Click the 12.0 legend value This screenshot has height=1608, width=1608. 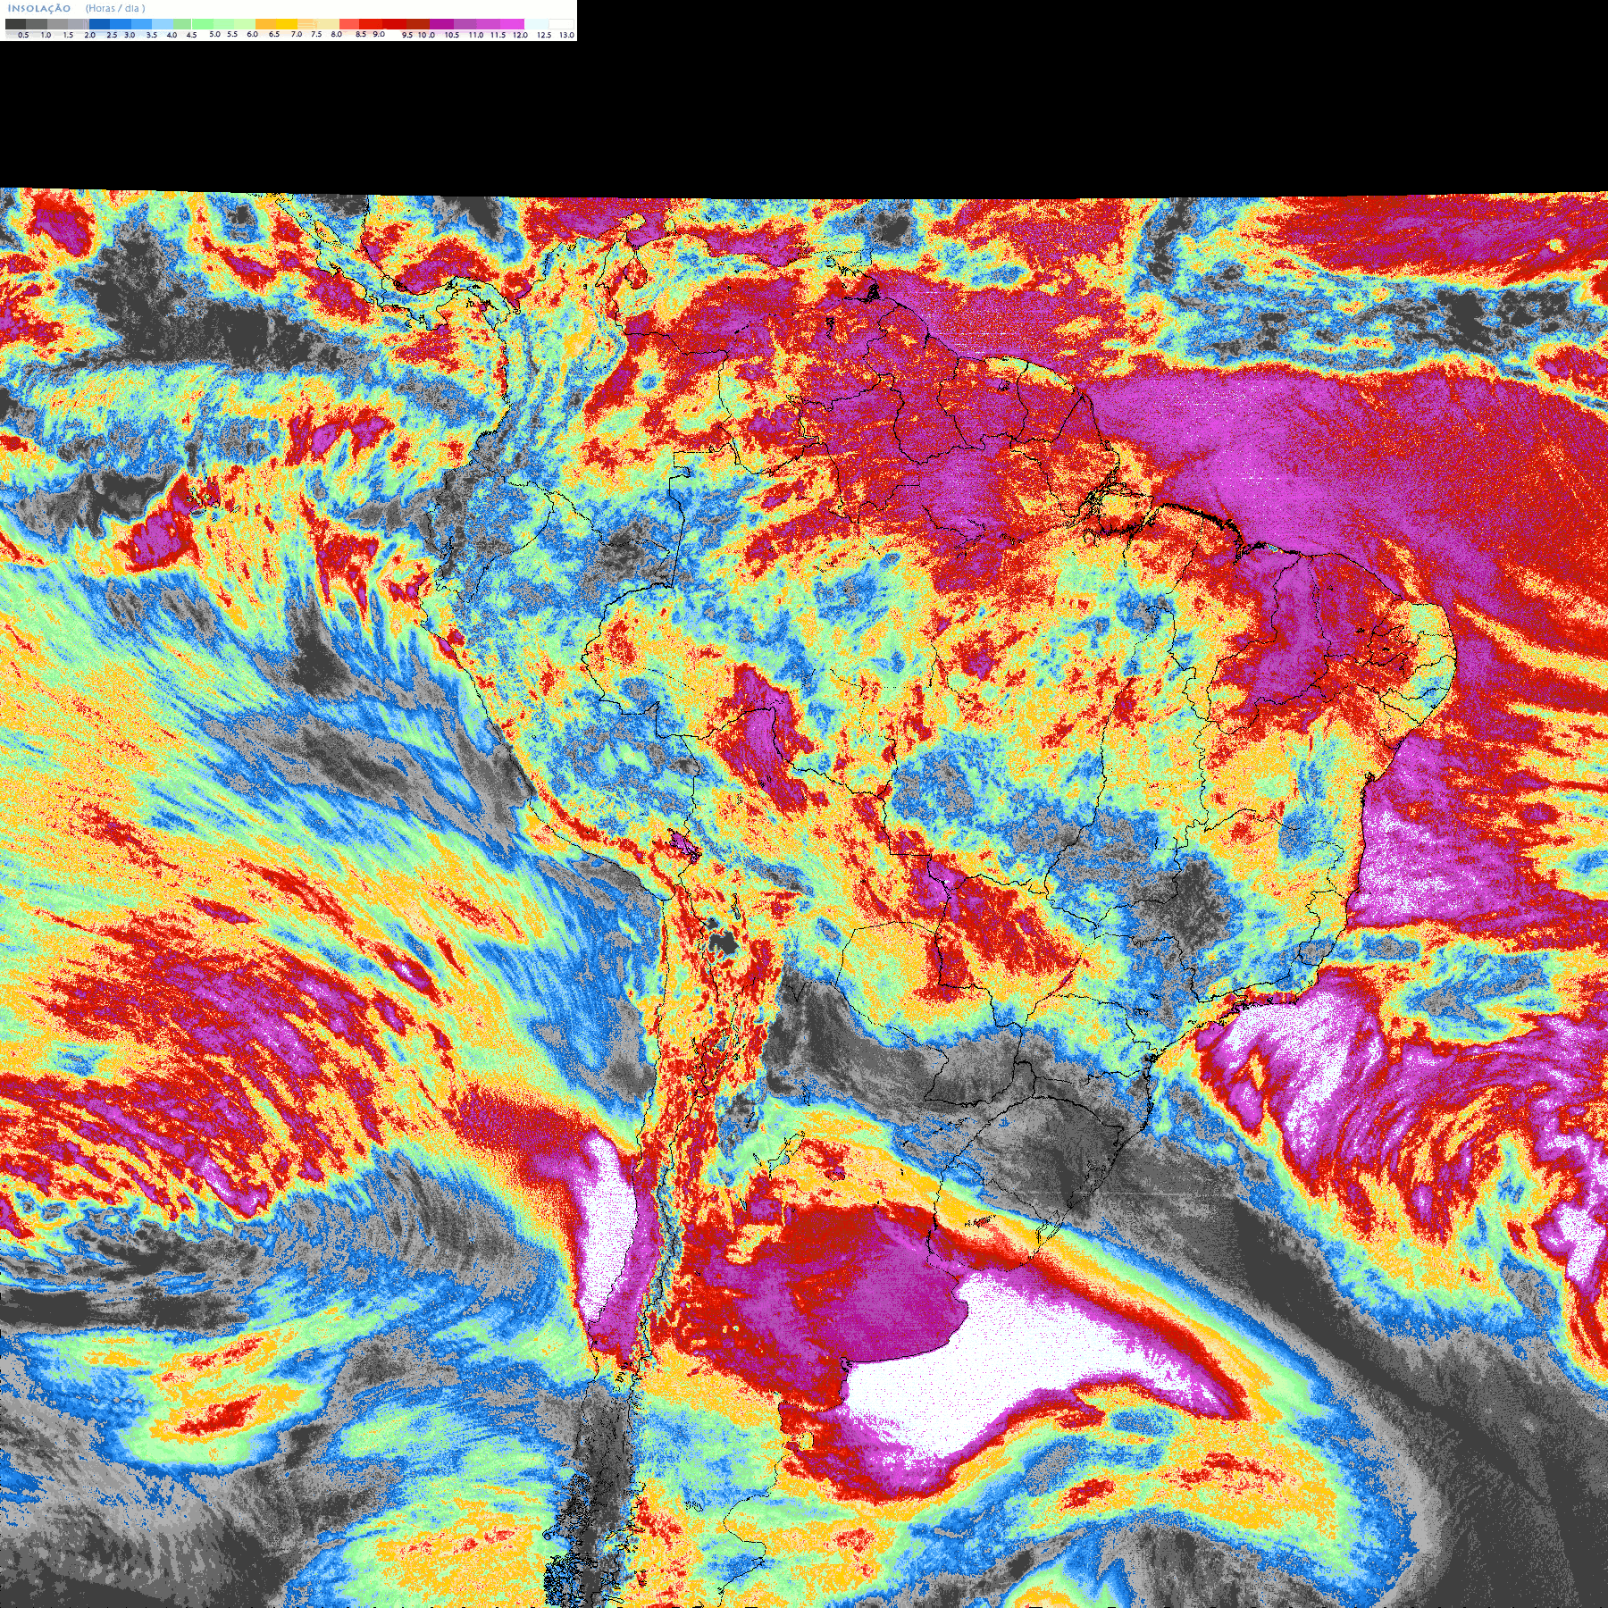[x=520, y=35]
